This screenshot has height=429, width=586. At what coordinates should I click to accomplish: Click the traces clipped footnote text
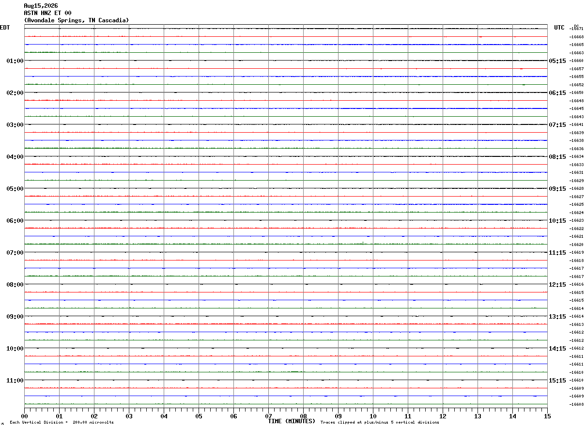click(x=380, y=423)
